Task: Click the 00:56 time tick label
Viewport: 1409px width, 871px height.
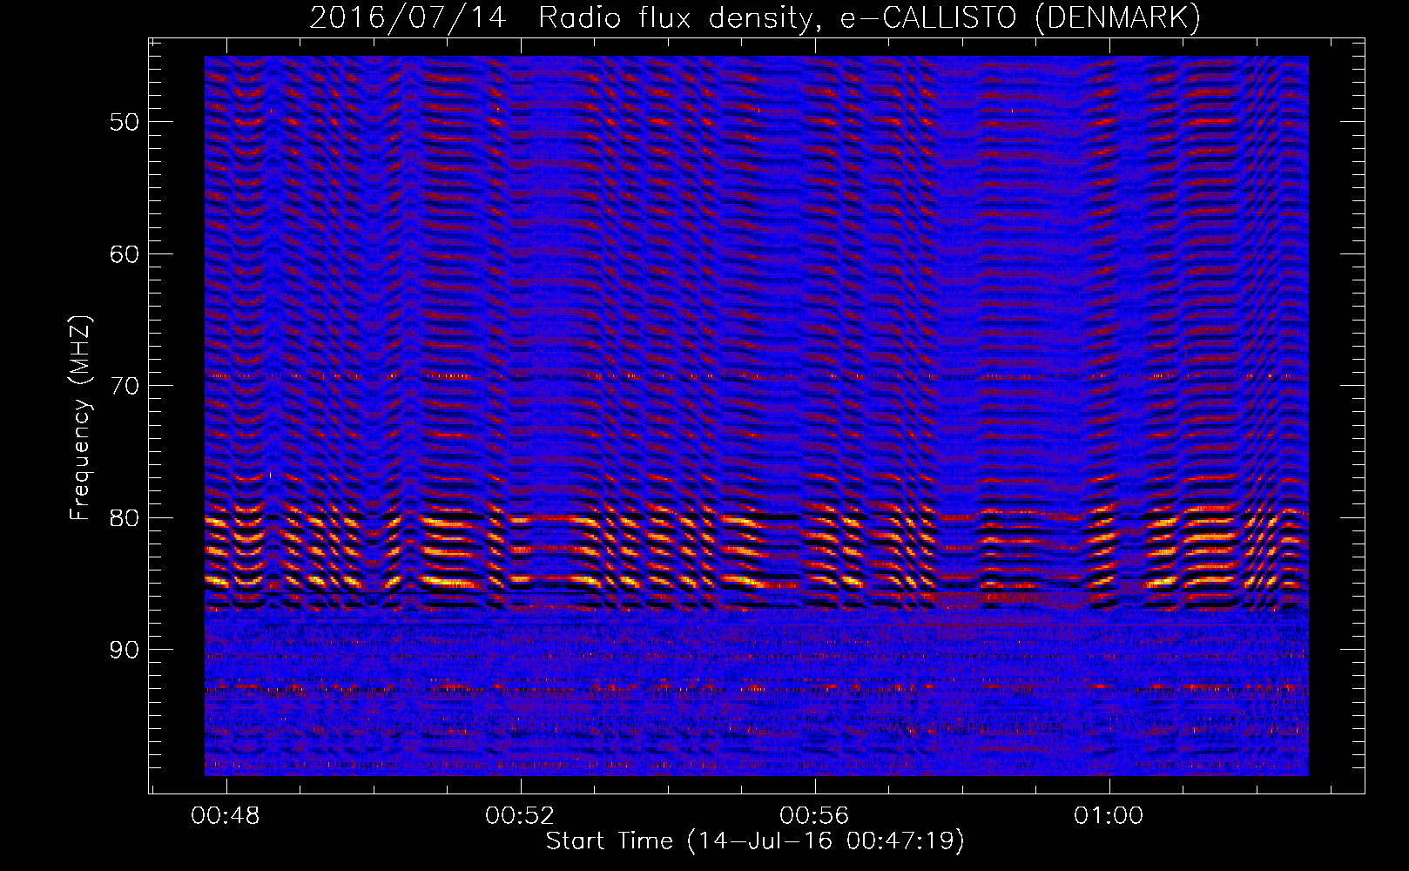Action: pos(814,816)
